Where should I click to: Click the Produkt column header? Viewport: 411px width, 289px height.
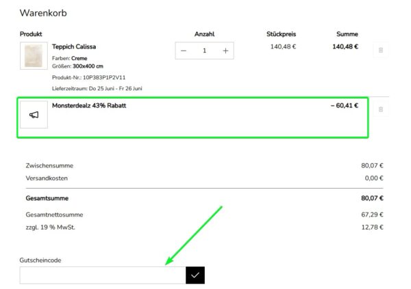pyautogui.click(x=31, y=34)
